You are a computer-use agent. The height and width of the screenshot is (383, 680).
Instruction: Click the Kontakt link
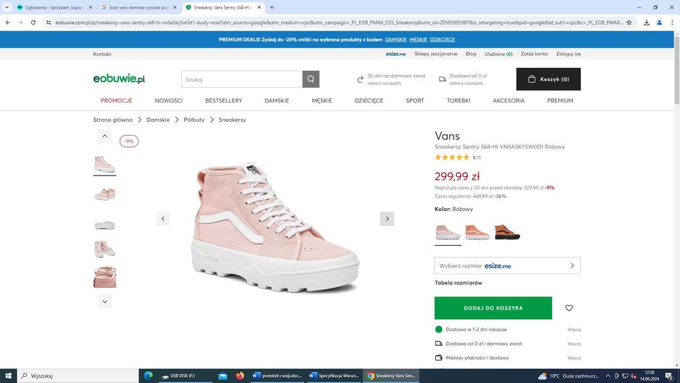(x=102, y=54)
